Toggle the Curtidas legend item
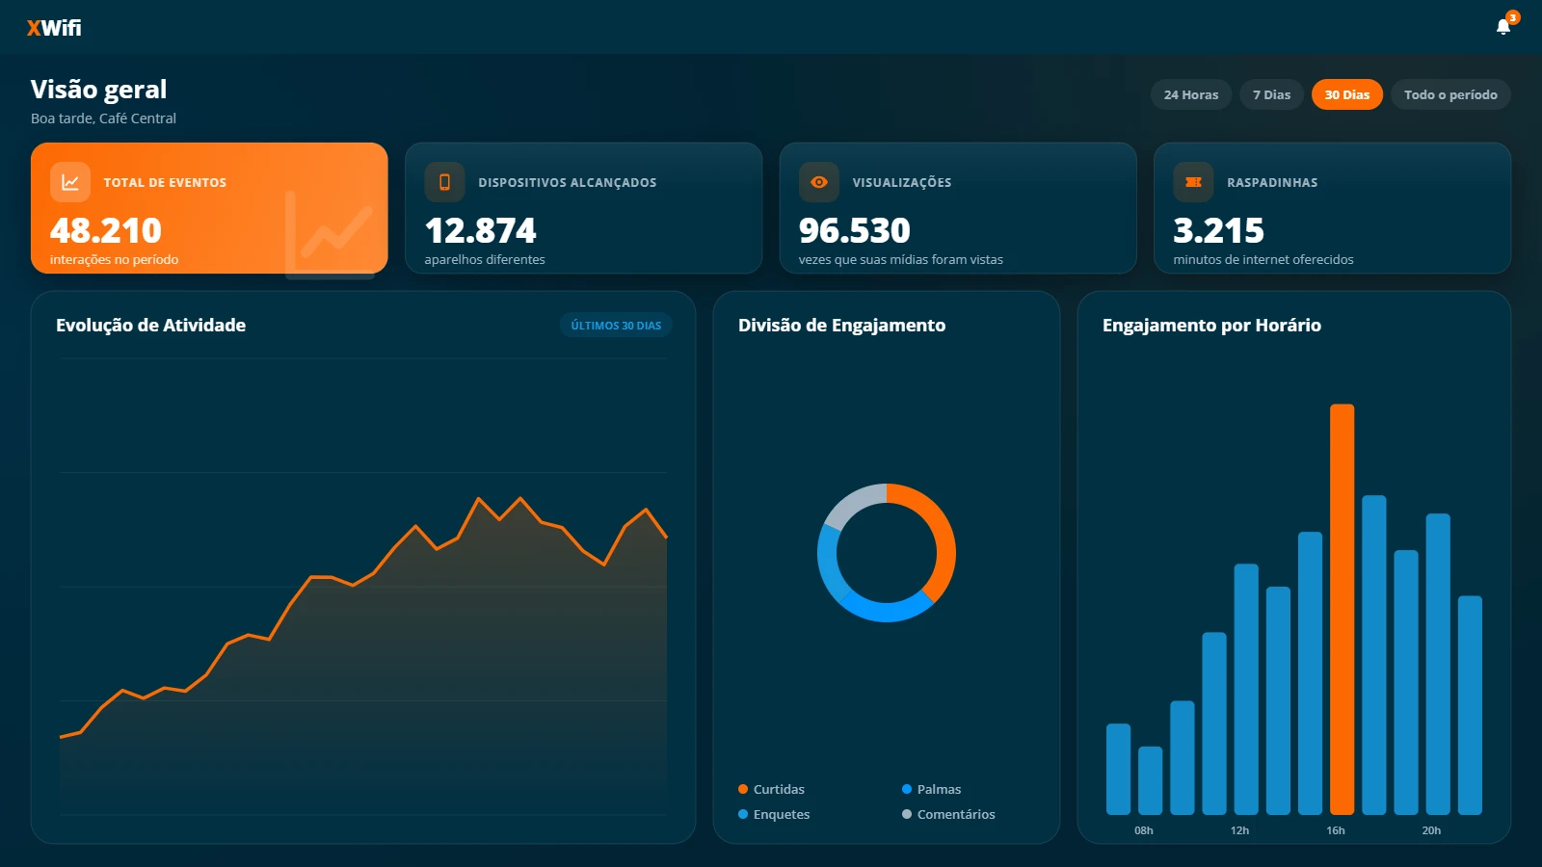This screenshot has height=867, width=1542. (x=771, y=789)
